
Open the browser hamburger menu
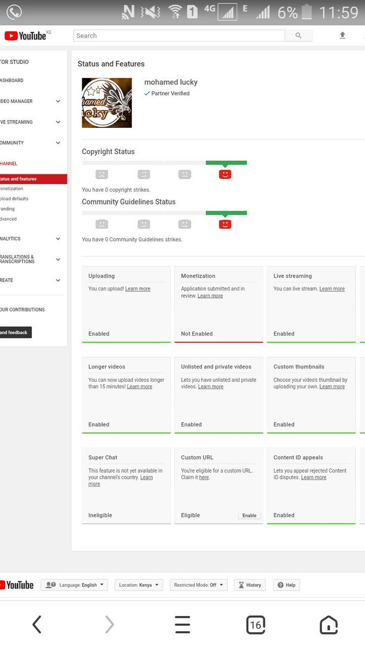click(x=183, y=625)
